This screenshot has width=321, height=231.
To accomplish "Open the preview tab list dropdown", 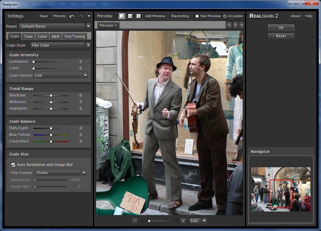I will [242, 25].
